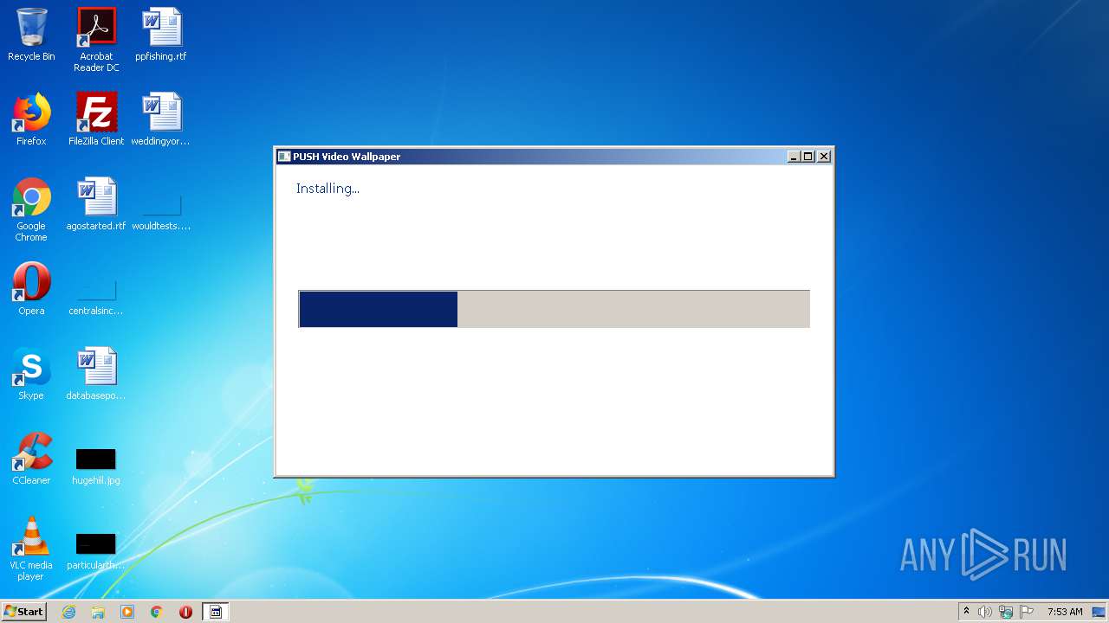This screenshot has height=623, width=1109.
Task: Select the weddingyor document icon
Action: pyautogui.click(x=161, y=119)
